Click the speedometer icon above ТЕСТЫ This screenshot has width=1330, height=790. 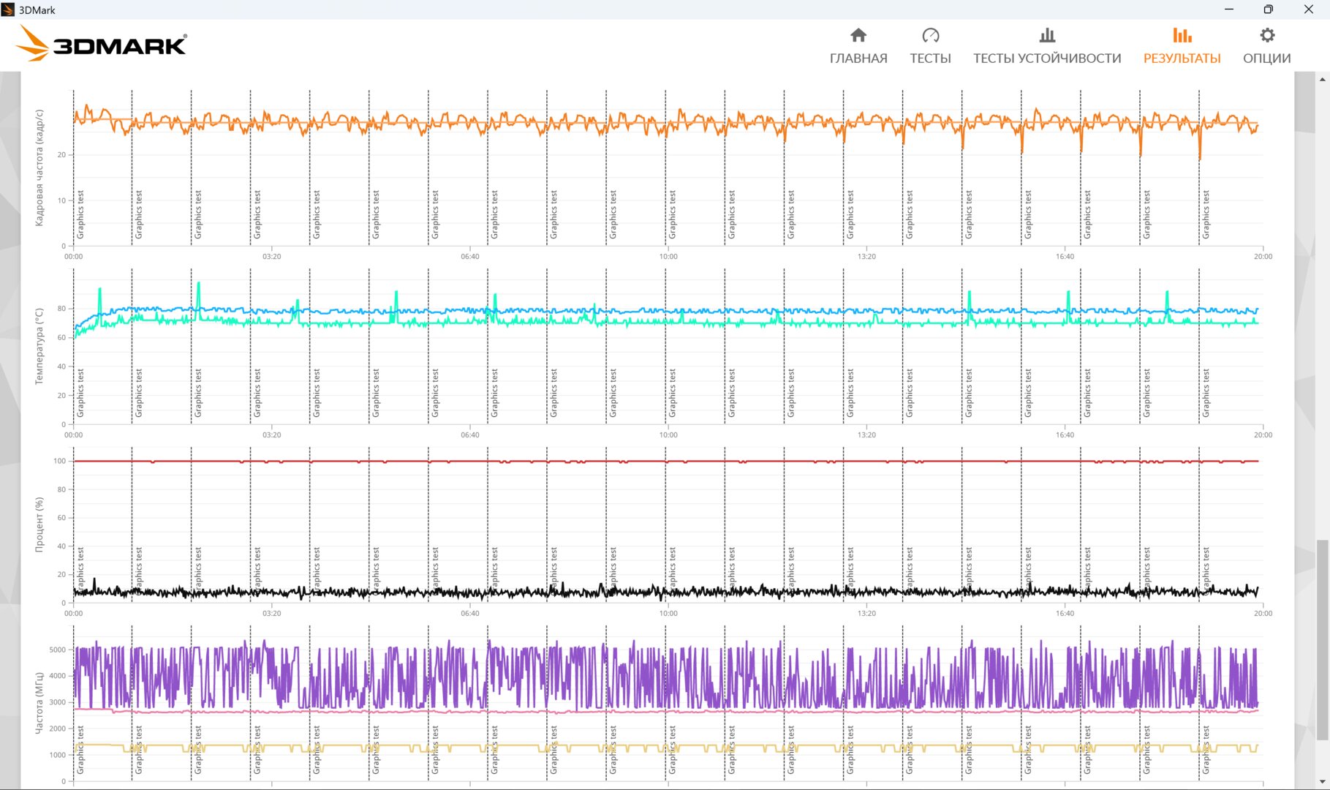930,35
